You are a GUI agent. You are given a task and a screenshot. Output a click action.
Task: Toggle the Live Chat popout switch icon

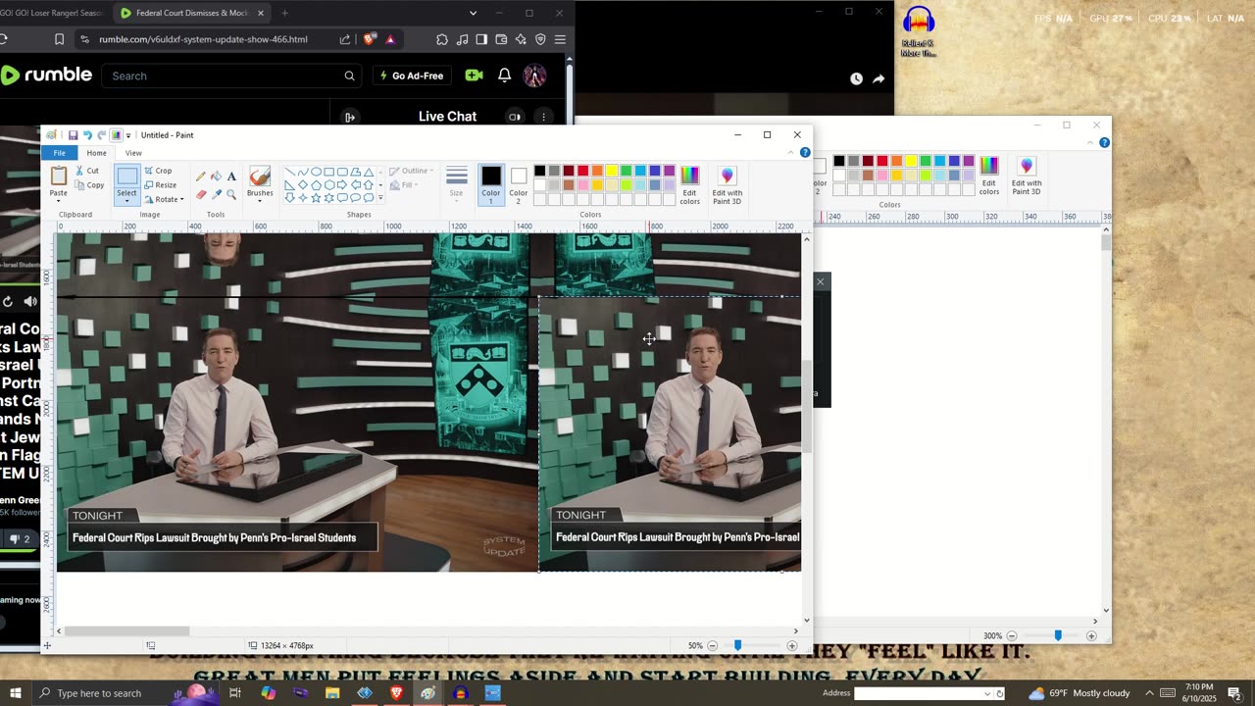click(x=514, y=117)
